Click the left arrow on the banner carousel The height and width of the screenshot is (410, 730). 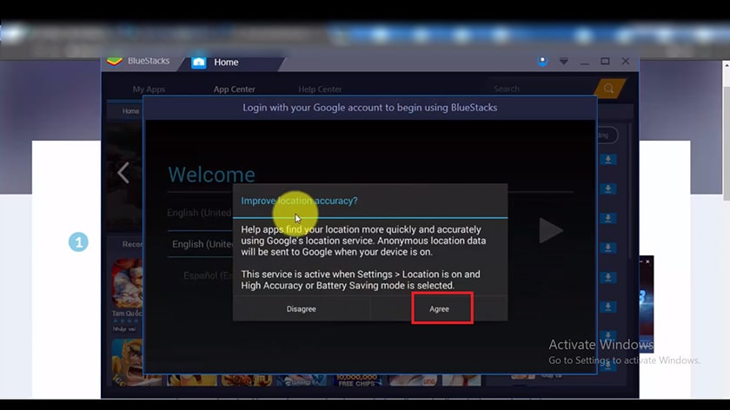click(123, 173)
